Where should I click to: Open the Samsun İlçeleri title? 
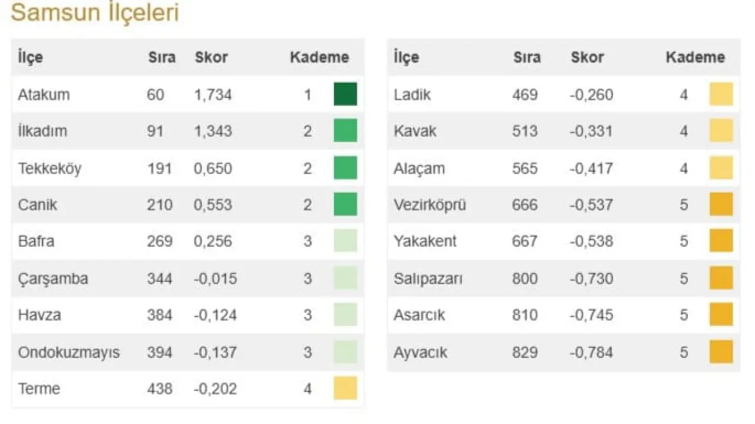(95, 13)
